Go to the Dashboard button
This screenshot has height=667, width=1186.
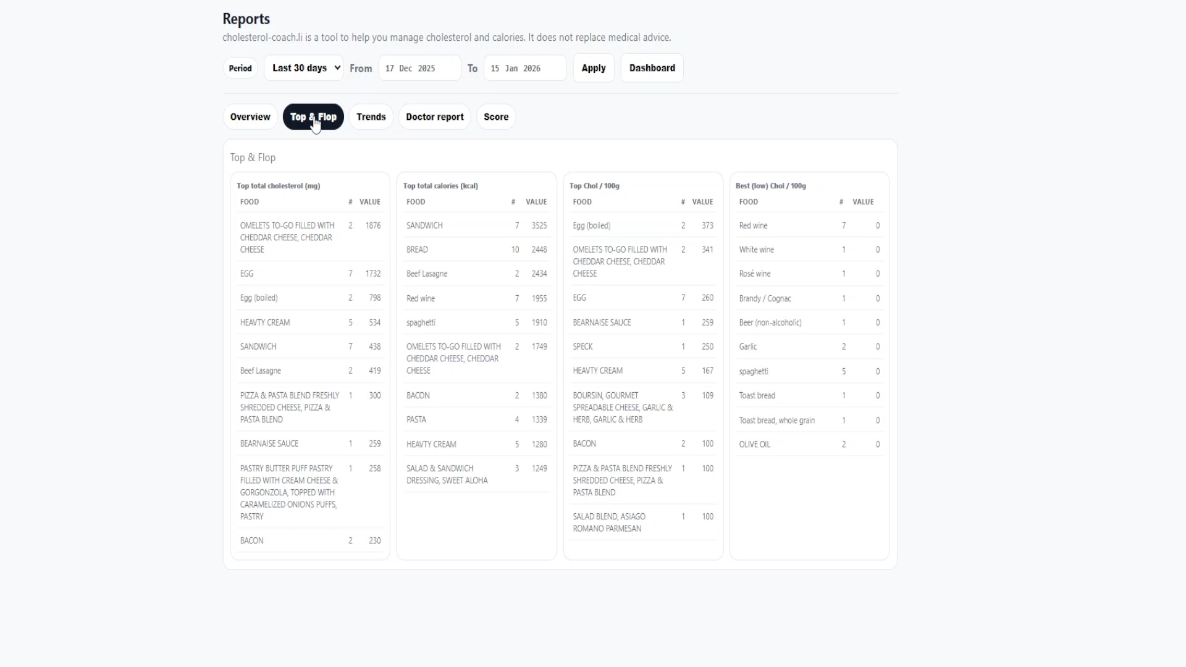pyautogui.click(x=652, y=68)
